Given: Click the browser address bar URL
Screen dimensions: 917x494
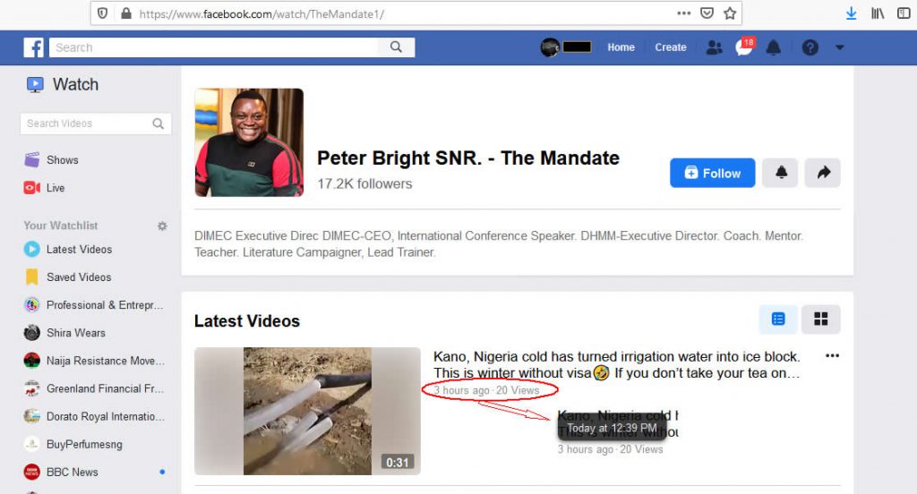Looking at the screenshot, I should [261, 14].
